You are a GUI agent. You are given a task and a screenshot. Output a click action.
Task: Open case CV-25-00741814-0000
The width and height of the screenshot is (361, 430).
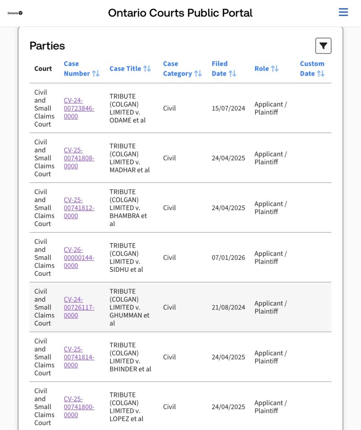pos(79,357)
